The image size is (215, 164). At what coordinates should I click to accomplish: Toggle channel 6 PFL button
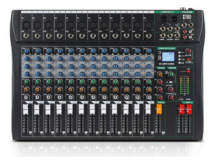point(86,132)
